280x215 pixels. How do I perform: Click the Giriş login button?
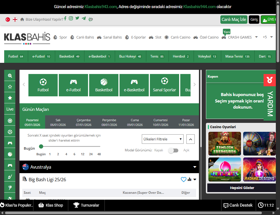tap(254, 19)
